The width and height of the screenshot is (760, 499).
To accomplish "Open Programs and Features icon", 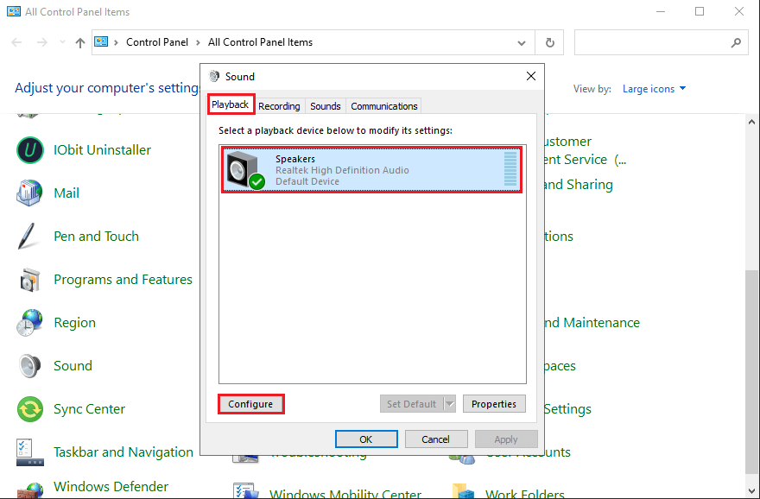I will click(30, 280).
